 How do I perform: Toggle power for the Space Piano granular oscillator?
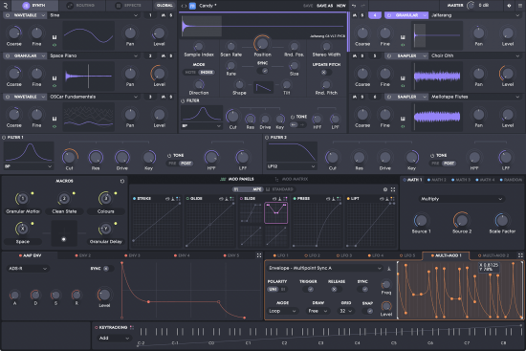pyautogui.click(x=8, y=56)
